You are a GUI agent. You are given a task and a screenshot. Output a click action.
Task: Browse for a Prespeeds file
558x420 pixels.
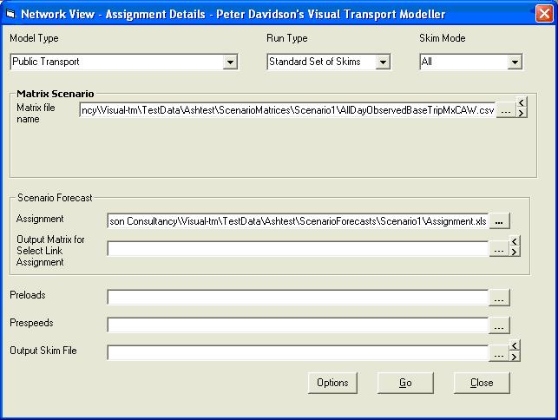498,325
